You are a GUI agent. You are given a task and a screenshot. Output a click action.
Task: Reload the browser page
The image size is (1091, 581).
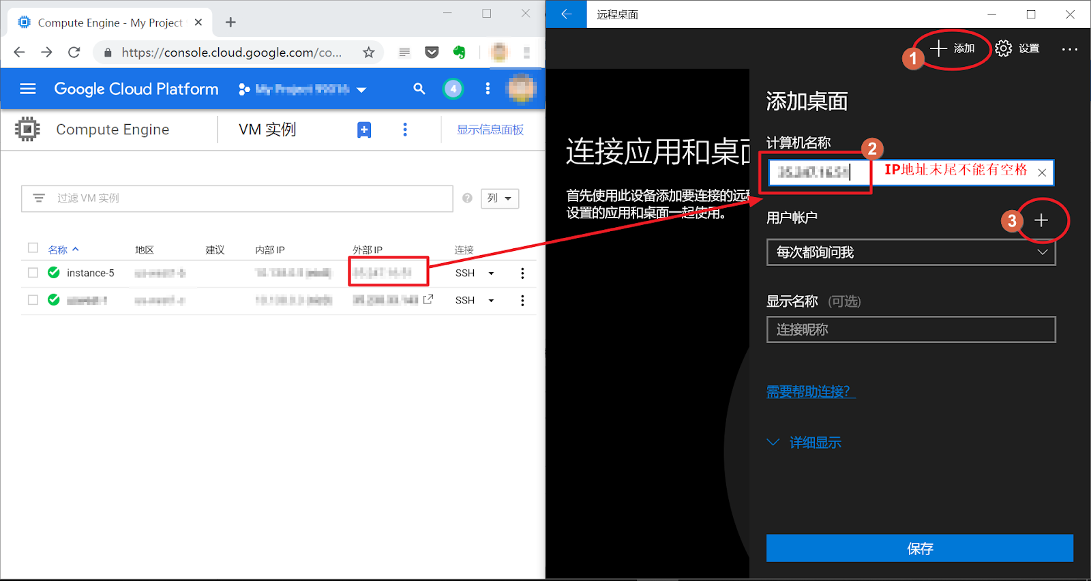(x=74, y=53)
